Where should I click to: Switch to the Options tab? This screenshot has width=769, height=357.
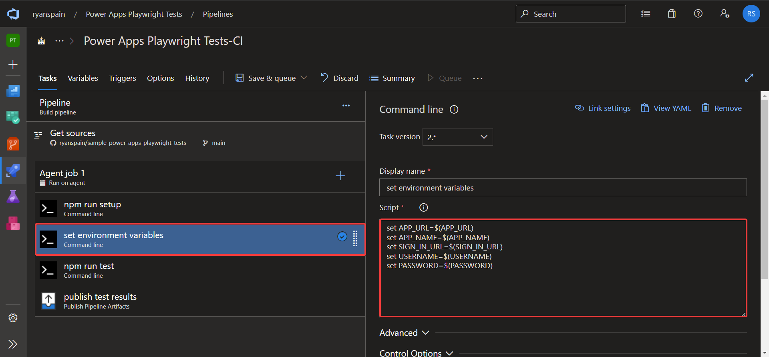(x=161, y=78)
